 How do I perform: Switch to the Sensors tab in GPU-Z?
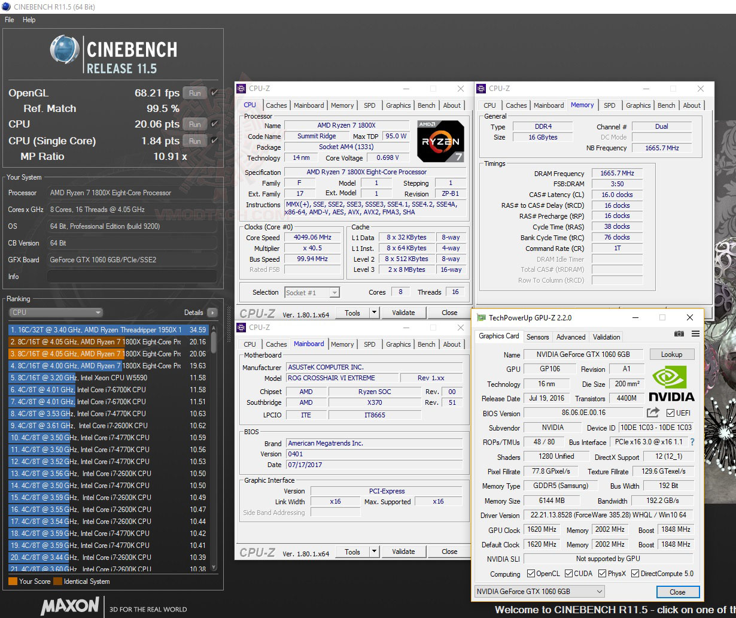pos(537,337)
